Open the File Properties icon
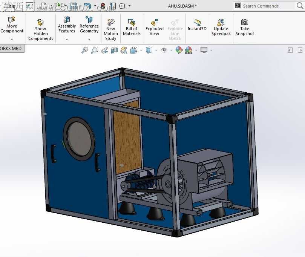This screenshot has width=305, height=257. [113, 6]
